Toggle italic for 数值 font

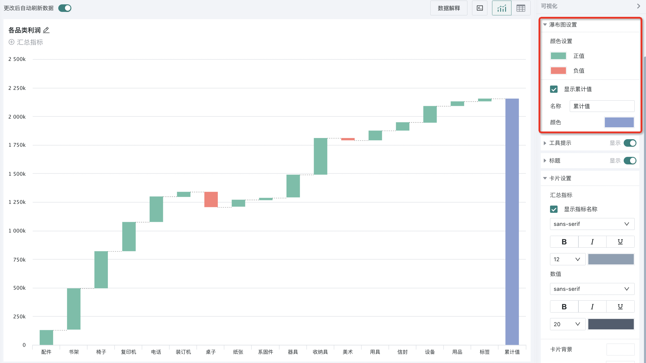tap(592, 306)
